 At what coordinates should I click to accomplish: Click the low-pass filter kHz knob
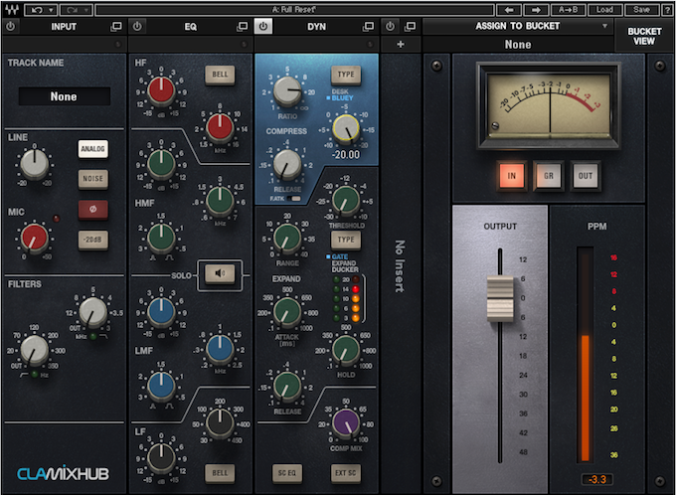92,312
